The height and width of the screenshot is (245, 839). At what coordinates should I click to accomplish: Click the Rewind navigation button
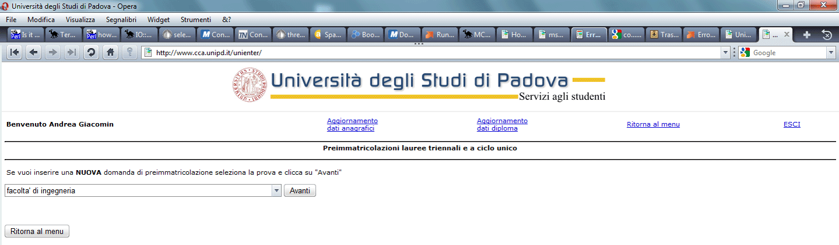(15, 52)
